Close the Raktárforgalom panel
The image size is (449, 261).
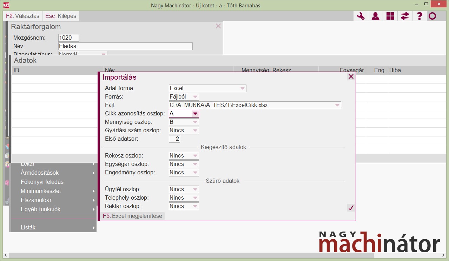tap(218, 26)
